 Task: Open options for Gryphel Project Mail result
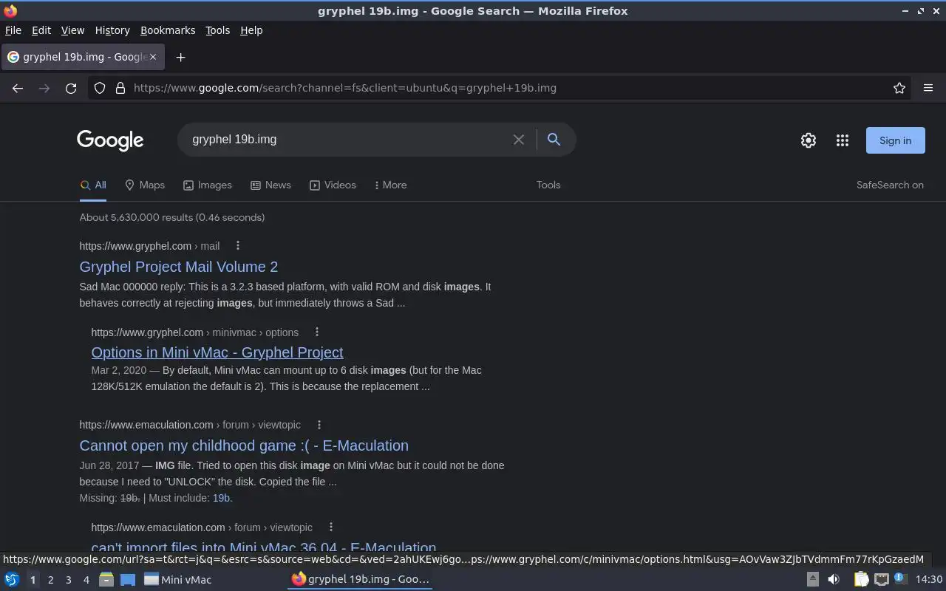click(x=237, y=246)
